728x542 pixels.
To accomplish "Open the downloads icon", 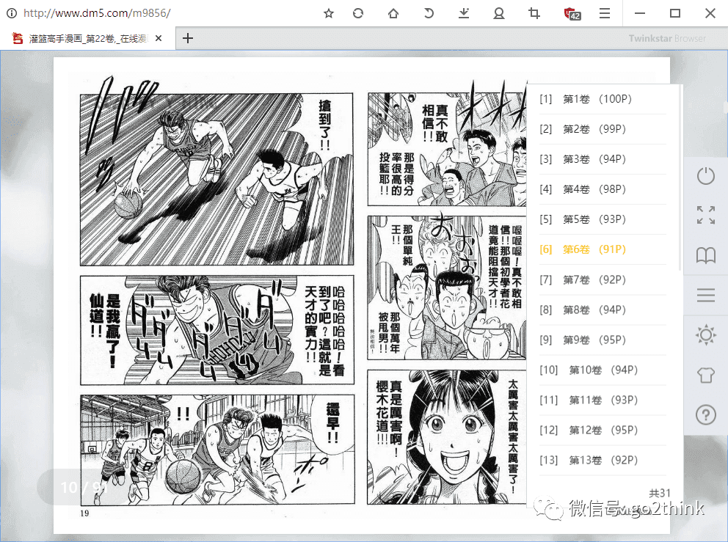I will tap(464, 13).
